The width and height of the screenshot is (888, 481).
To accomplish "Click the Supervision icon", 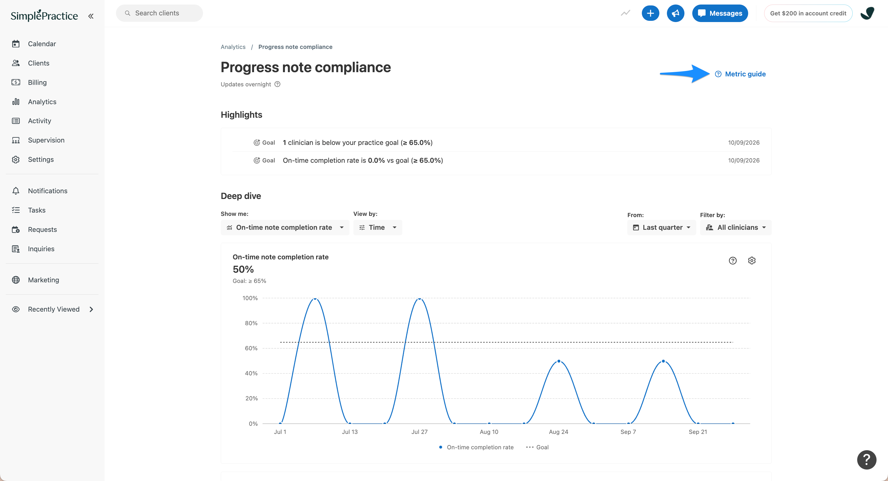I will pyautogui.click(x=16, y=140).
